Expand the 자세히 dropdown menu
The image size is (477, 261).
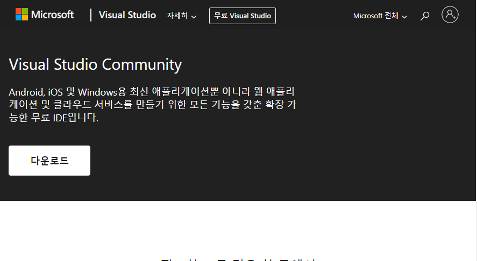tap(182, 16)
